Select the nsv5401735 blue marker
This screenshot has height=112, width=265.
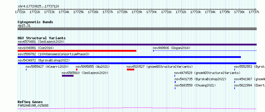tap(175, 82)
